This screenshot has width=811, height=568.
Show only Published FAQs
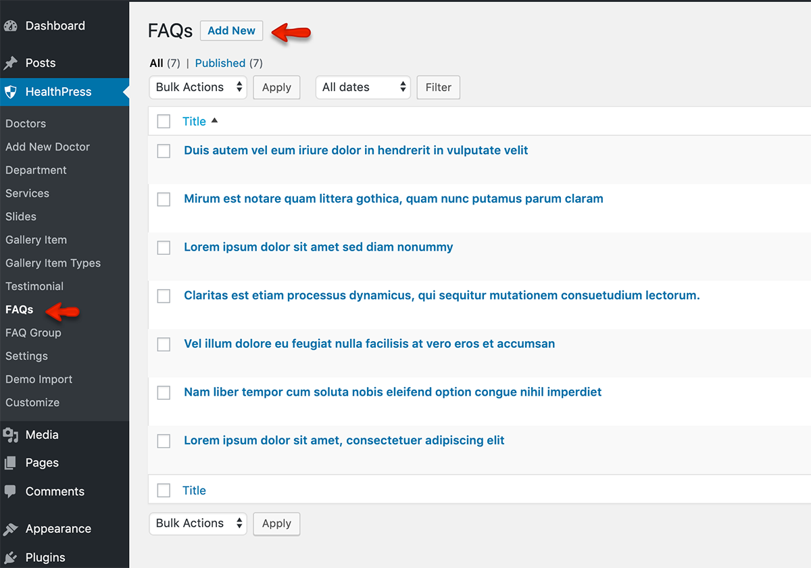(x=220, y=63)
